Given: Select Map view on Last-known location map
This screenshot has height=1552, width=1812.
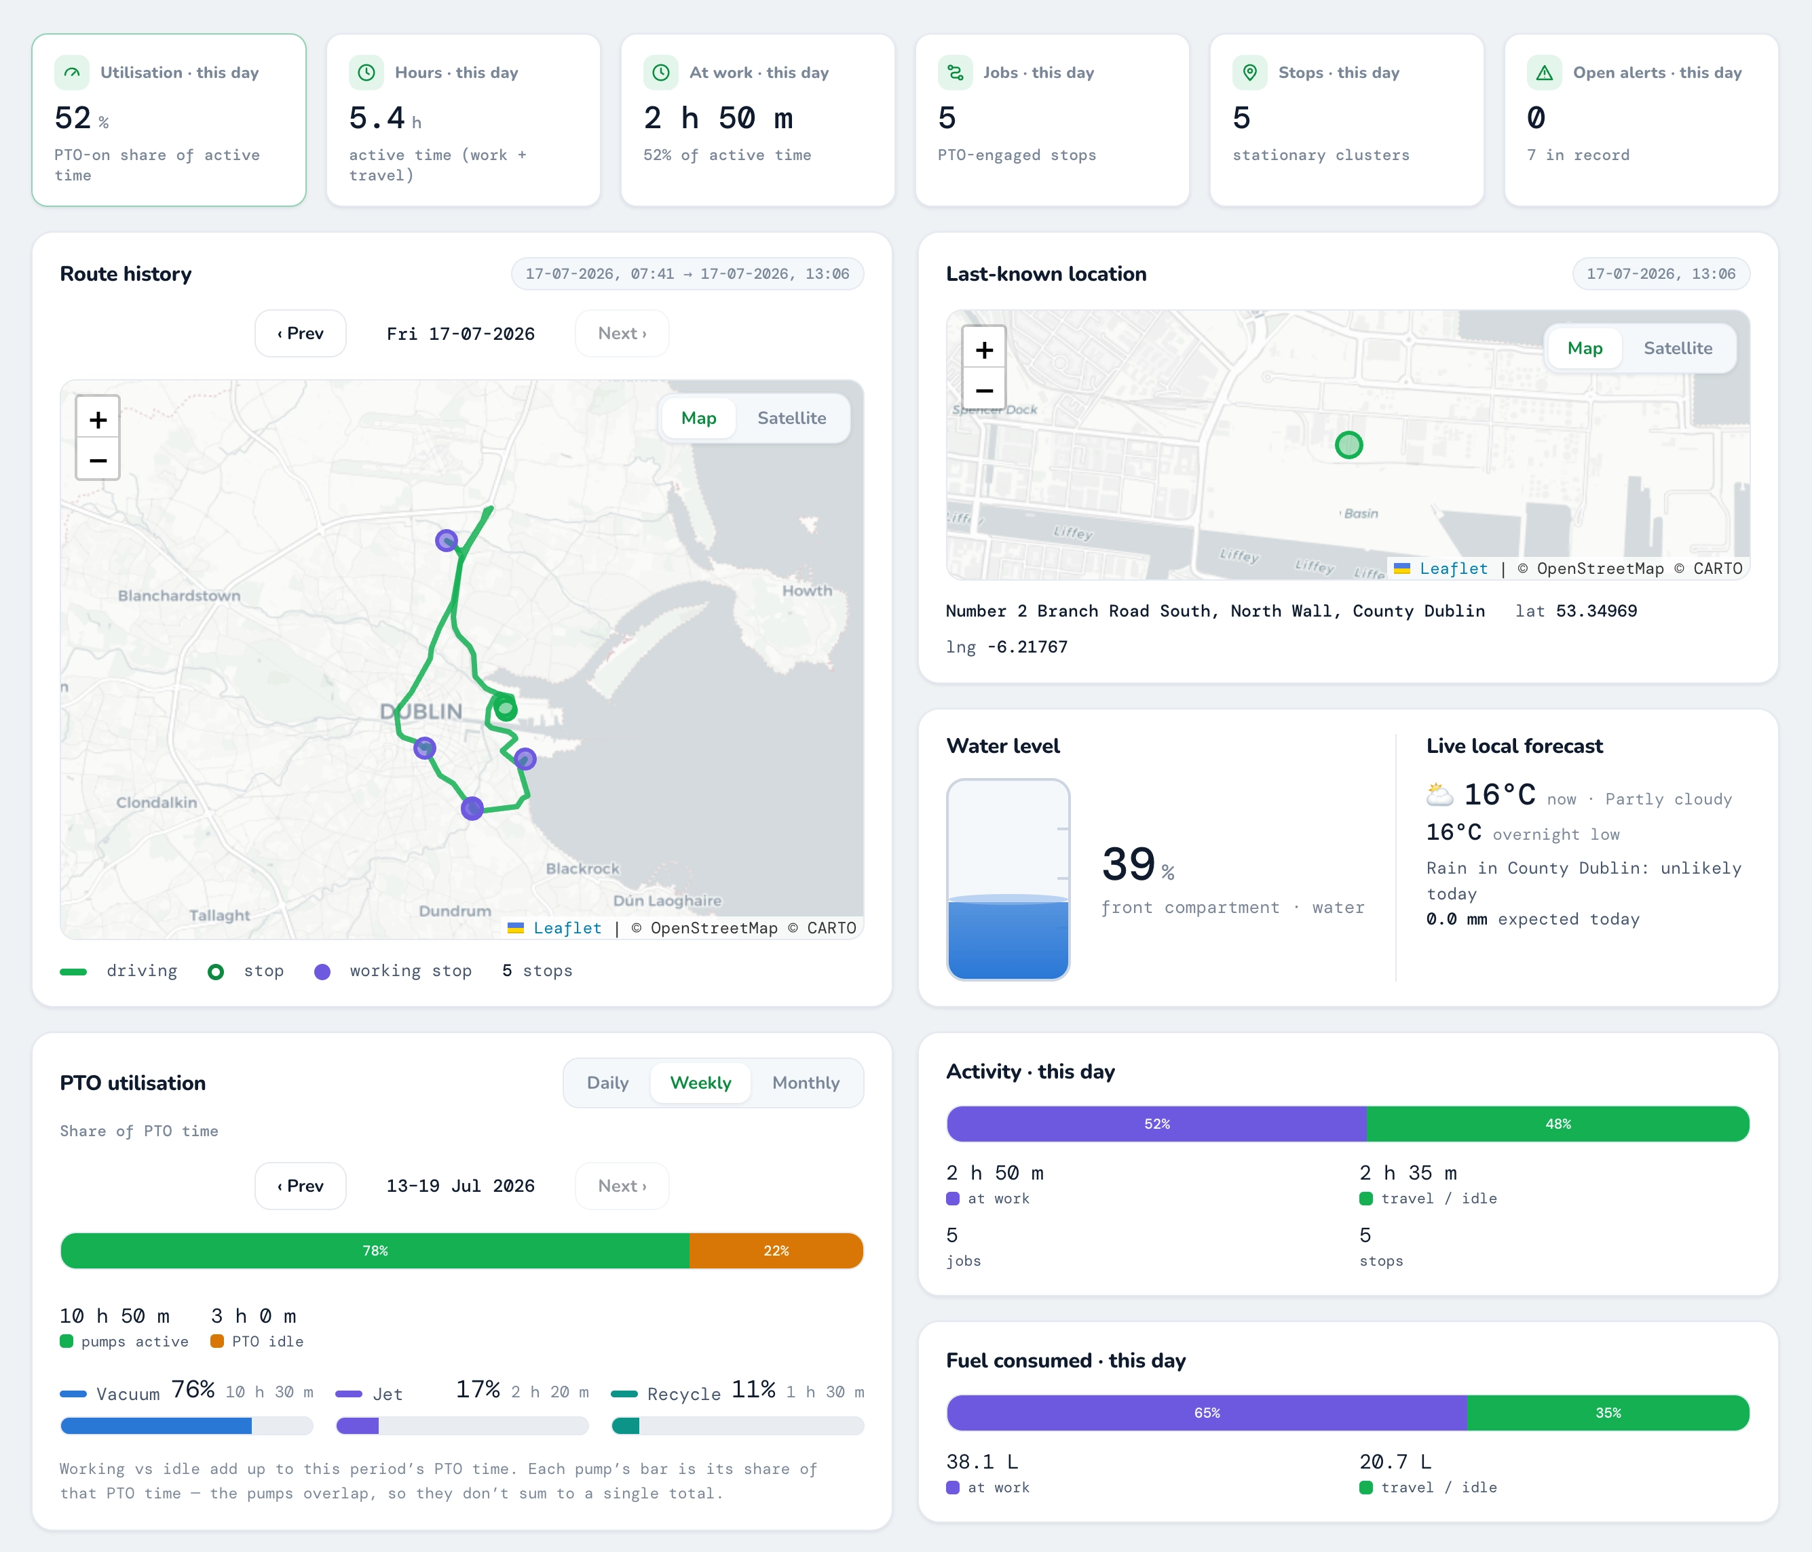Looking at the screenshot, I should pos(1585,348).
